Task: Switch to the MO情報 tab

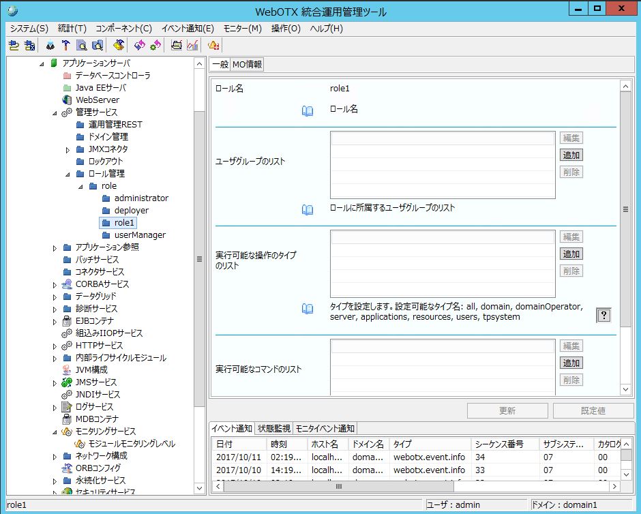Action: [247, 65]
